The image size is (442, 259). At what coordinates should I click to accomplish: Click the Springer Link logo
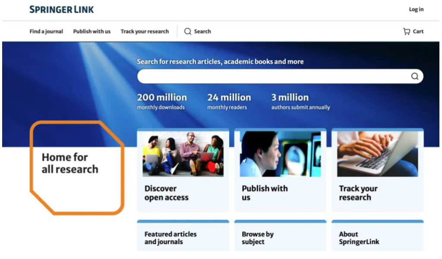[61, 9]
